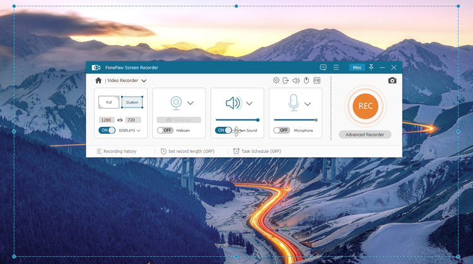Click the system sound speaker icon
The width and height of the screenshot is (473, 264).
234,103
